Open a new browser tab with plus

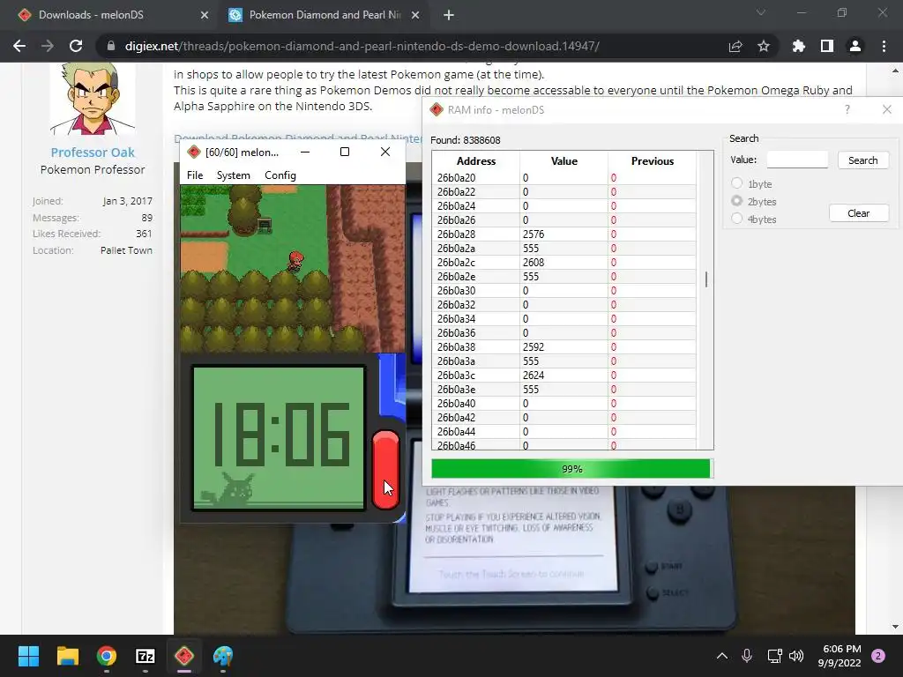[449, 15]
